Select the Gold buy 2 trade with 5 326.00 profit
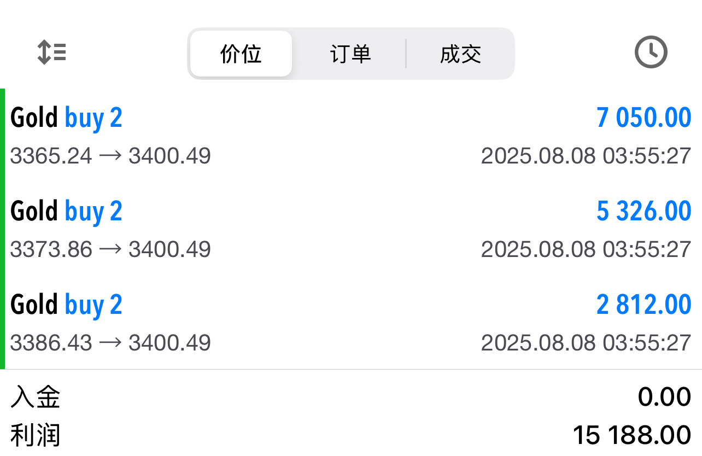The height and width of the screenshot is (456, 702). pyautogui.click(x=351, y=229)
